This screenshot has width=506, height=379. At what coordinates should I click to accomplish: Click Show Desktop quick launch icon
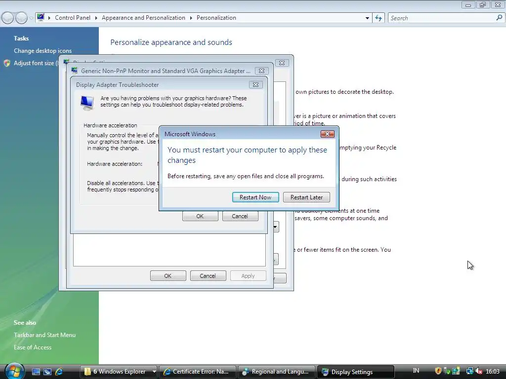[36, 372]
